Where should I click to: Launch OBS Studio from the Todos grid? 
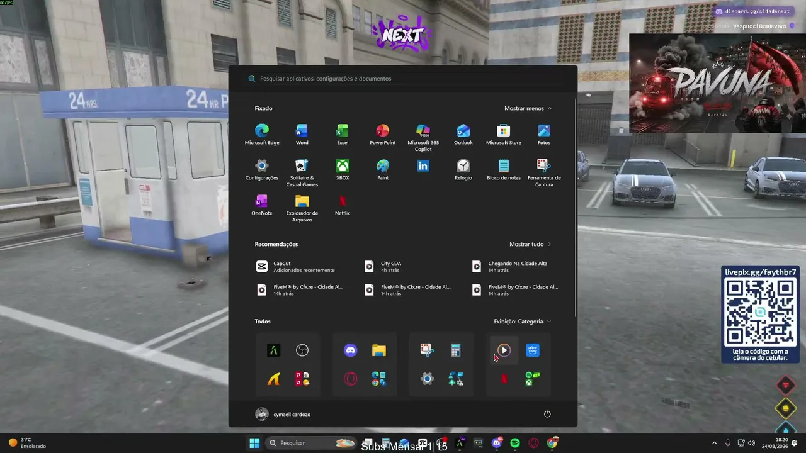(302, 350)
